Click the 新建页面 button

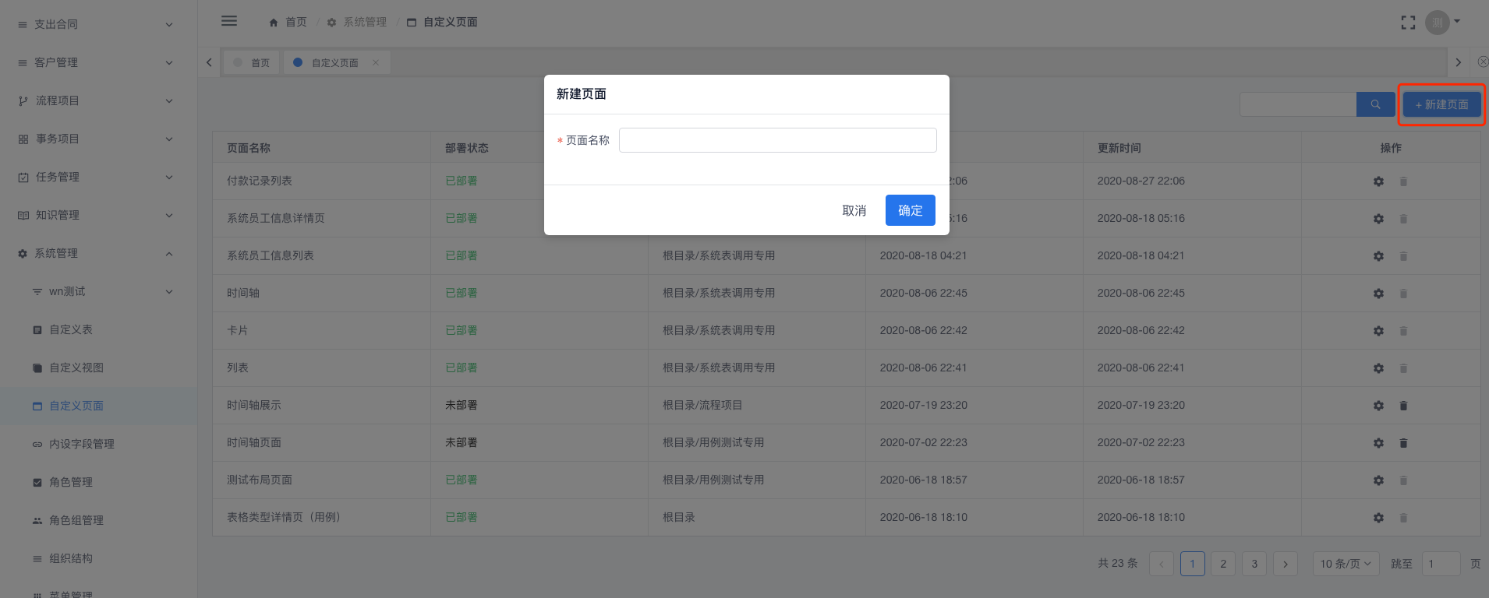click(1441, 104)
